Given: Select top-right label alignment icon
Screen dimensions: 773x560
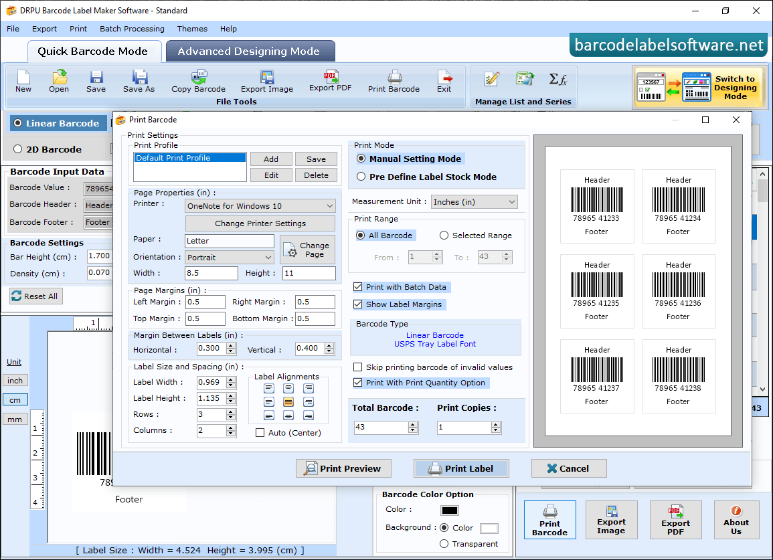Looking at the screenshot, I should 309,389.
